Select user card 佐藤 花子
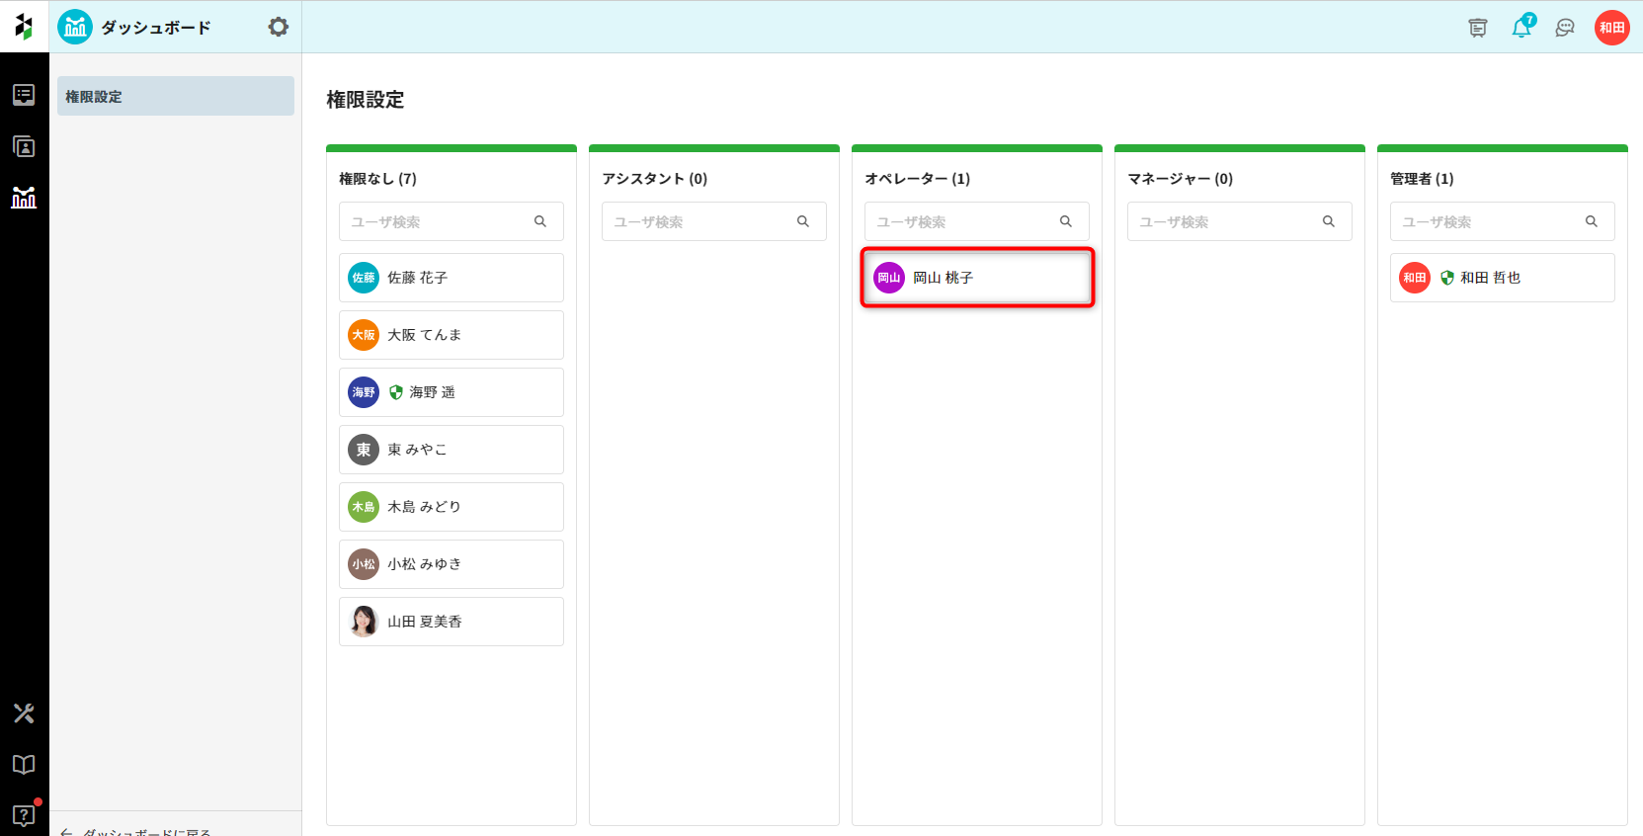The height and width of the screenshot is (836, 1643). click(452, 278)
